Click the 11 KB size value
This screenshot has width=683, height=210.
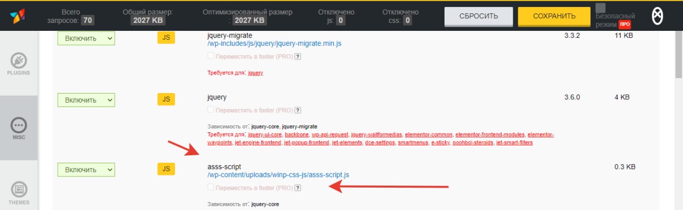[623, 36]
